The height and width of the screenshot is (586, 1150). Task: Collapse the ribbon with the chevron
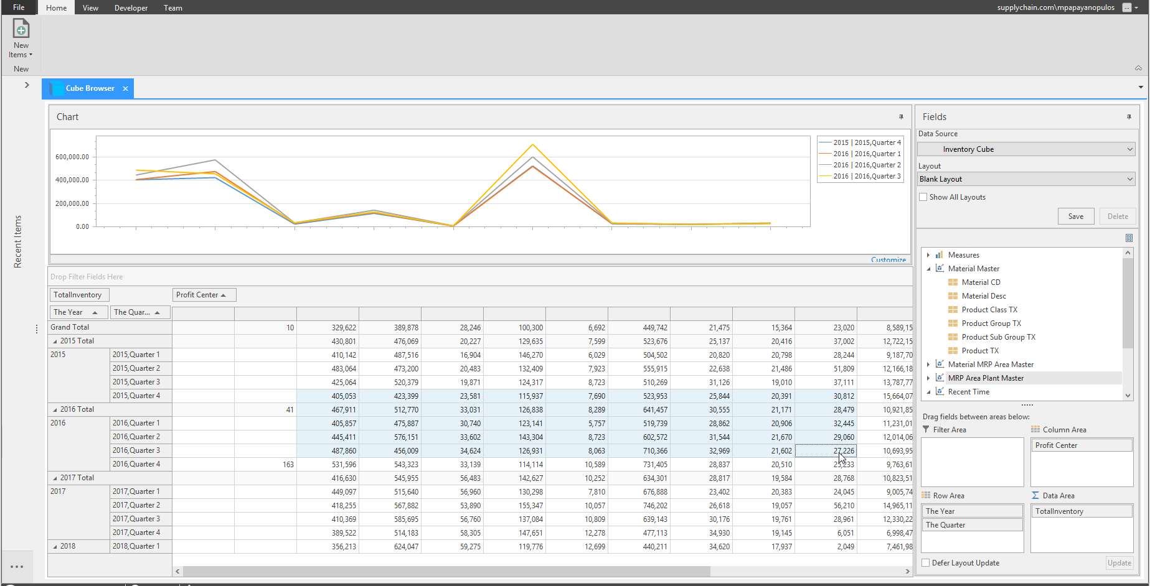[x=1138, y=68]
